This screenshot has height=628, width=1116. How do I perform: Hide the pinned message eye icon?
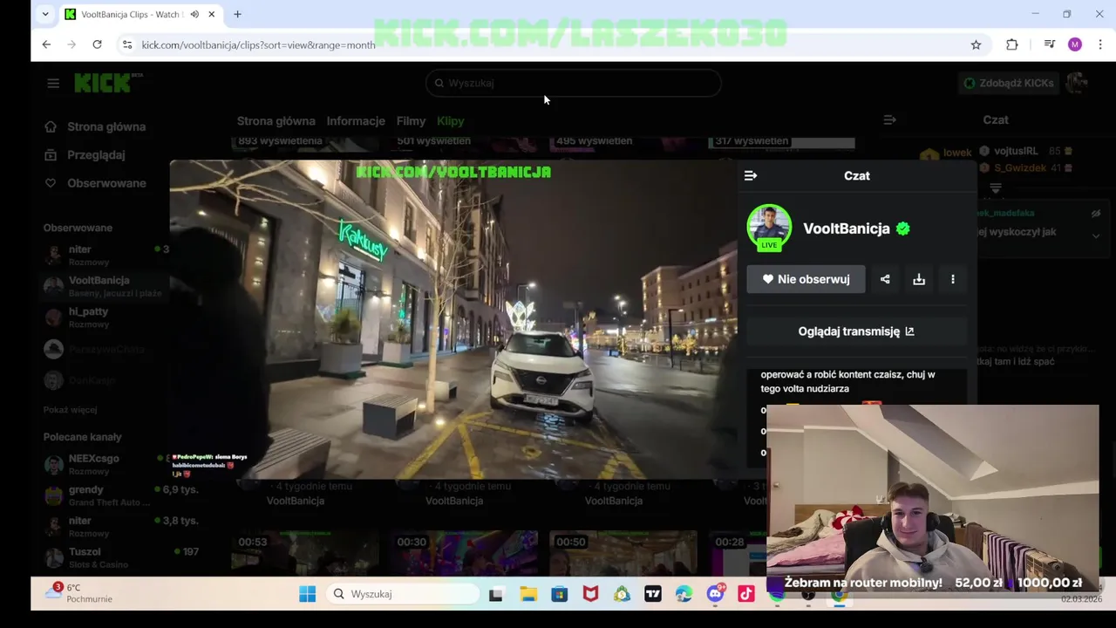click(x=1096, y=213)
